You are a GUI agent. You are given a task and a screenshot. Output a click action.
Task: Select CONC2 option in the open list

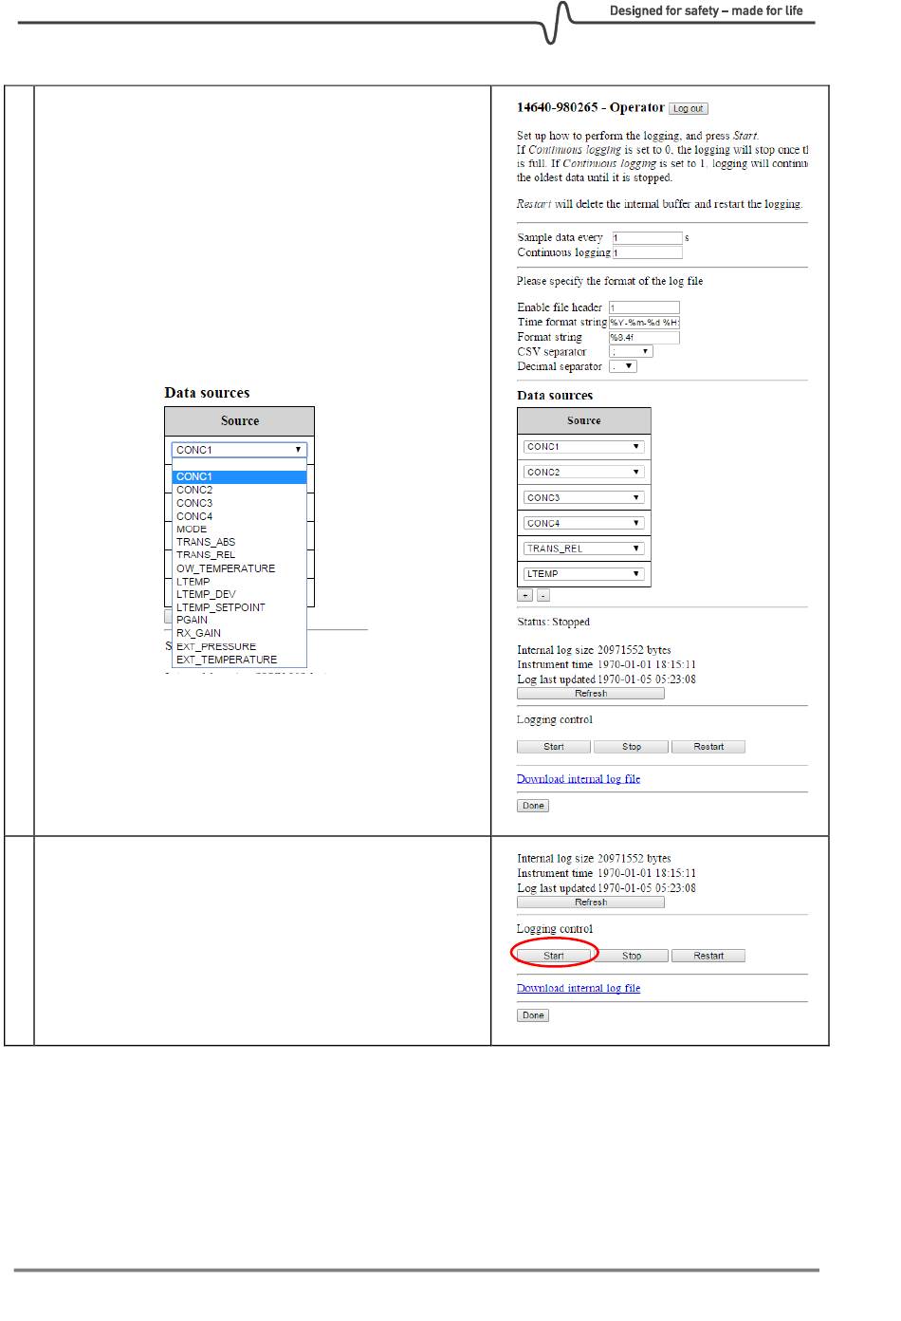pos(239,491)
